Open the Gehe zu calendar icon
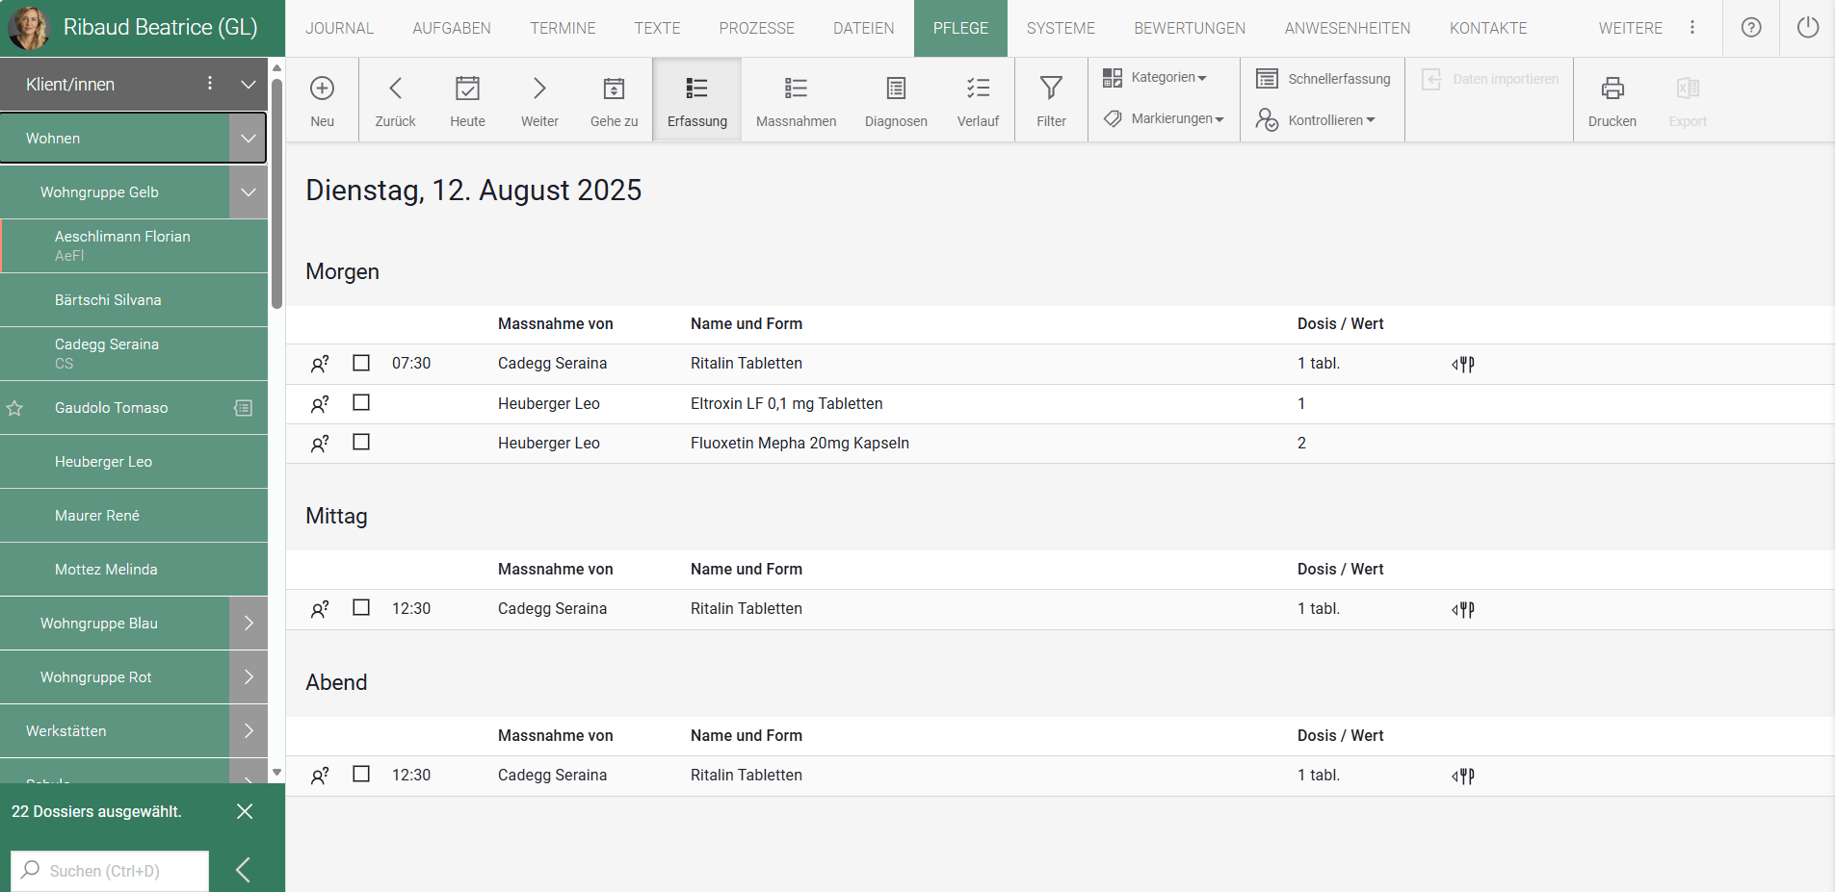This screenshot has width=1835, height=892. click(x=614, y=89)
